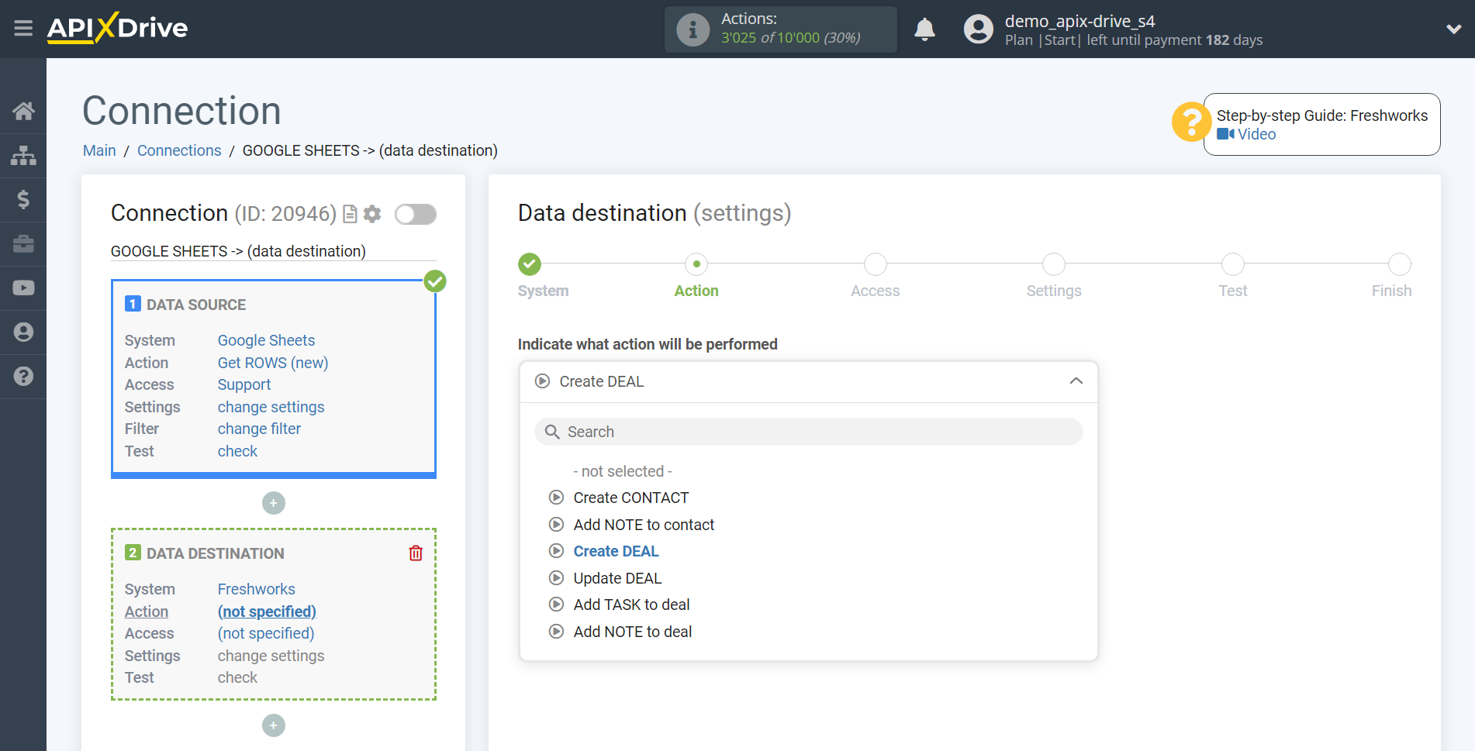Click Access (not specified) link
The width and height of the screenshot is (1475, 751).
click(x=266, y=633)
